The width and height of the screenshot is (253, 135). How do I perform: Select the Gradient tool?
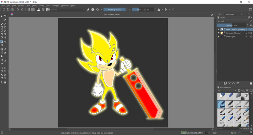click(x=2, y=49)
